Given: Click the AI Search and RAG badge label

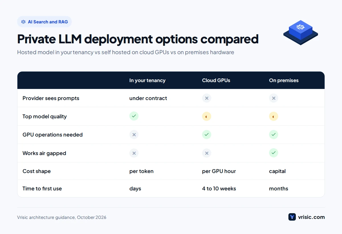Looking at the screenshot, I should 48,22.
